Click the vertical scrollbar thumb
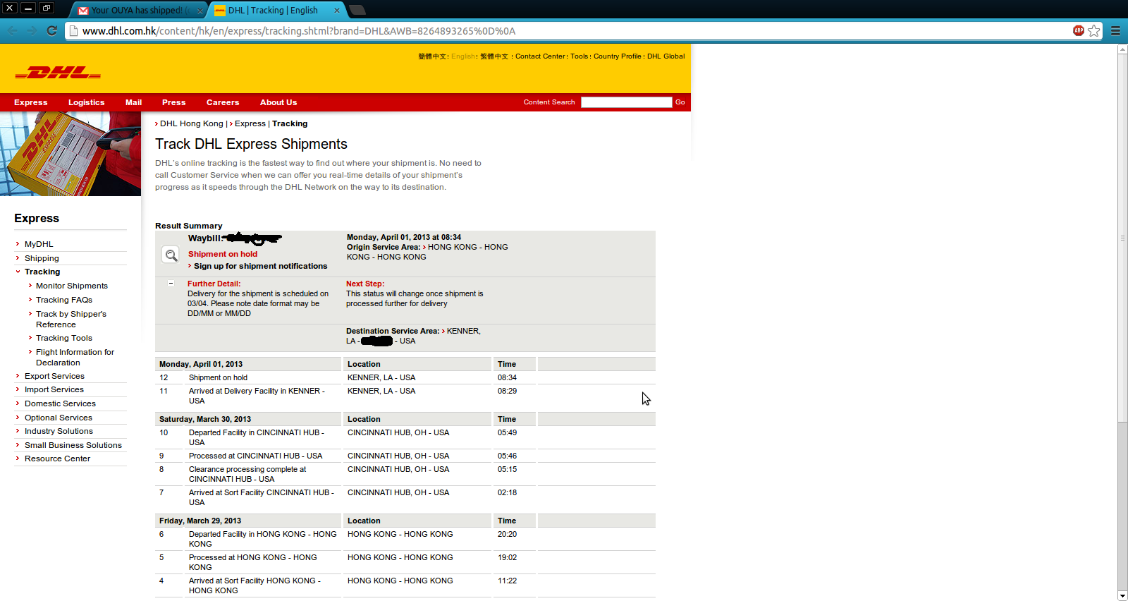Screen dimensions: 1128x601 [1122, 238]
